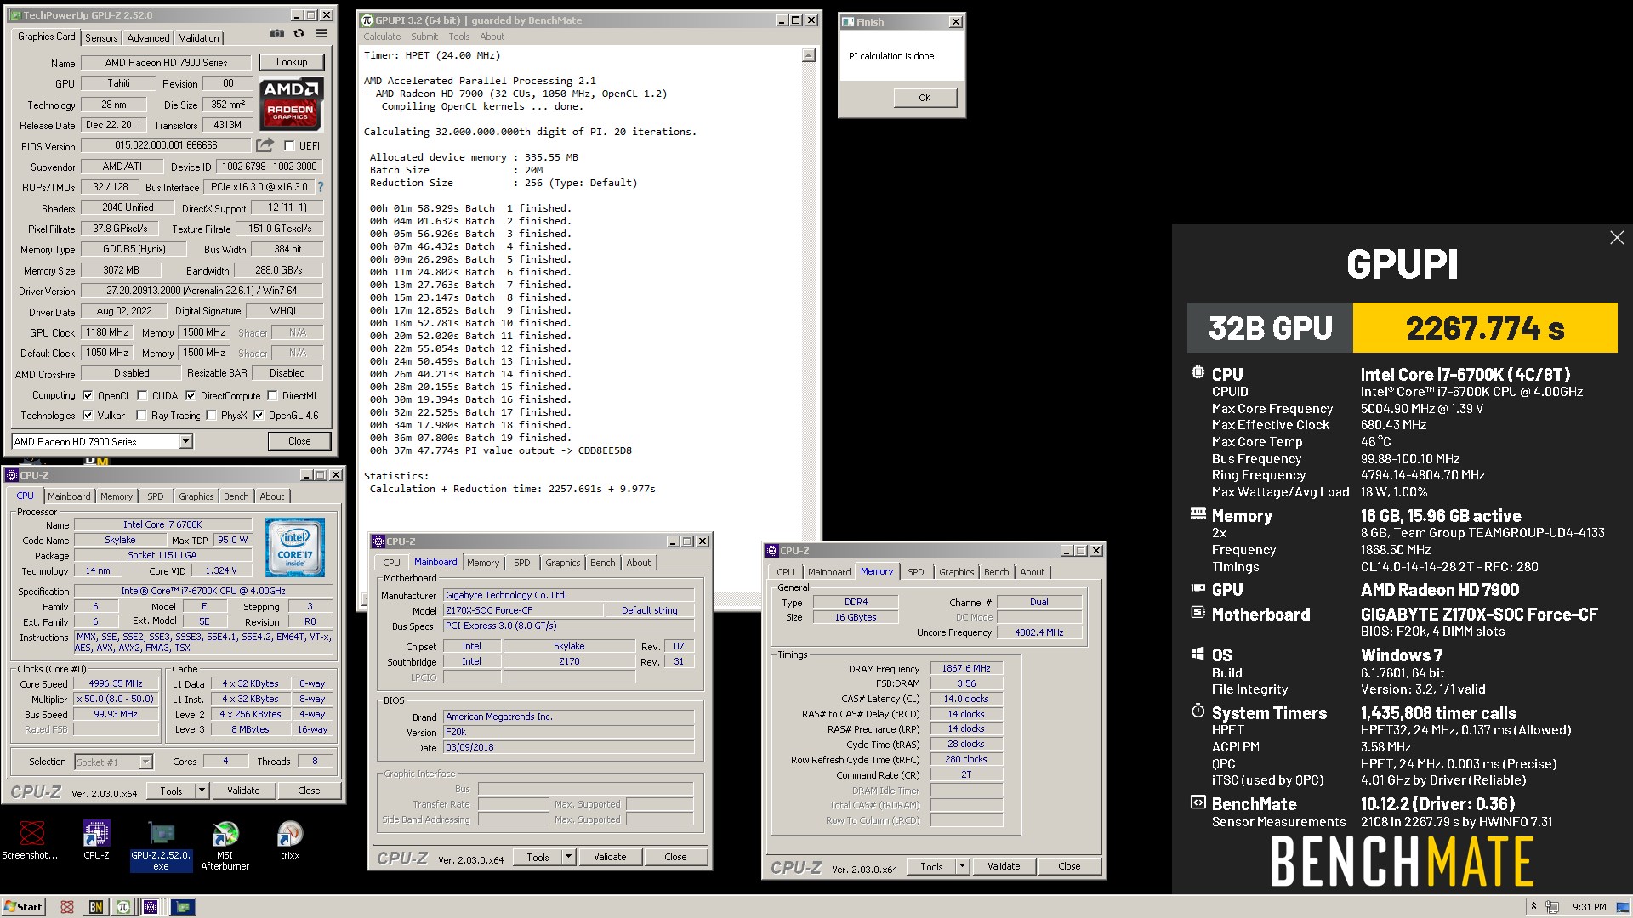Click Close button in GPU-Z

299,441
